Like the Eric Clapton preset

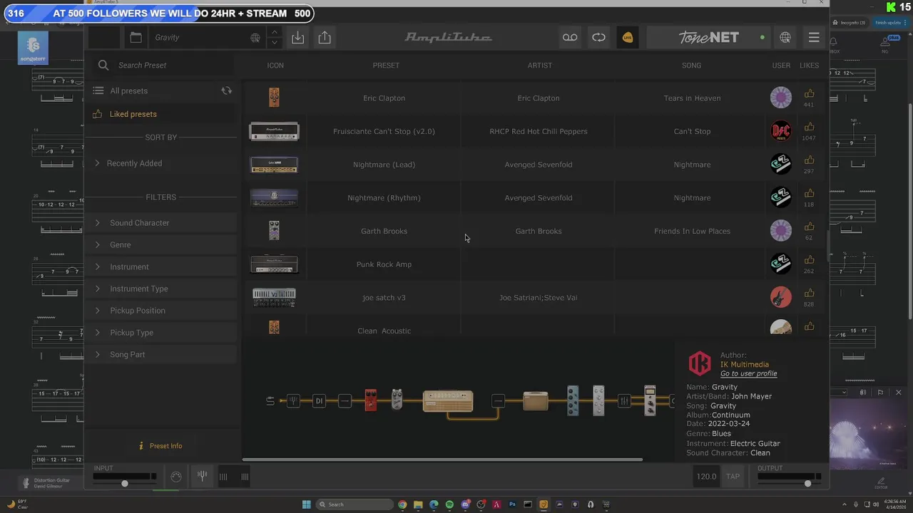[x=809, y=93]
